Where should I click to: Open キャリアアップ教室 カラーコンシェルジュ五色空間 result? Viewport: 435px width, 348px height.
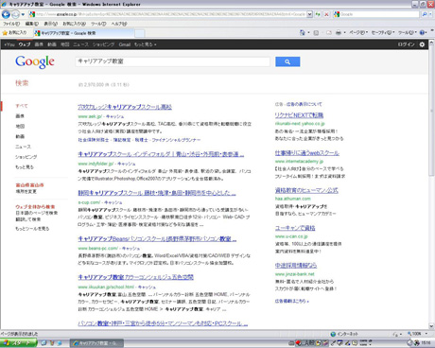point(135,277)
